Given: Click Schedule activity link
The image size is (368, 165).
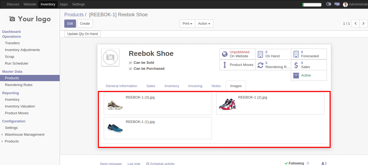Looking at the screenshot, I should pos(160,164).
